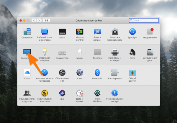Open the Dock preferences icon
The height and width of the screenshot is (123, 177).
click(x=62, y=32)
